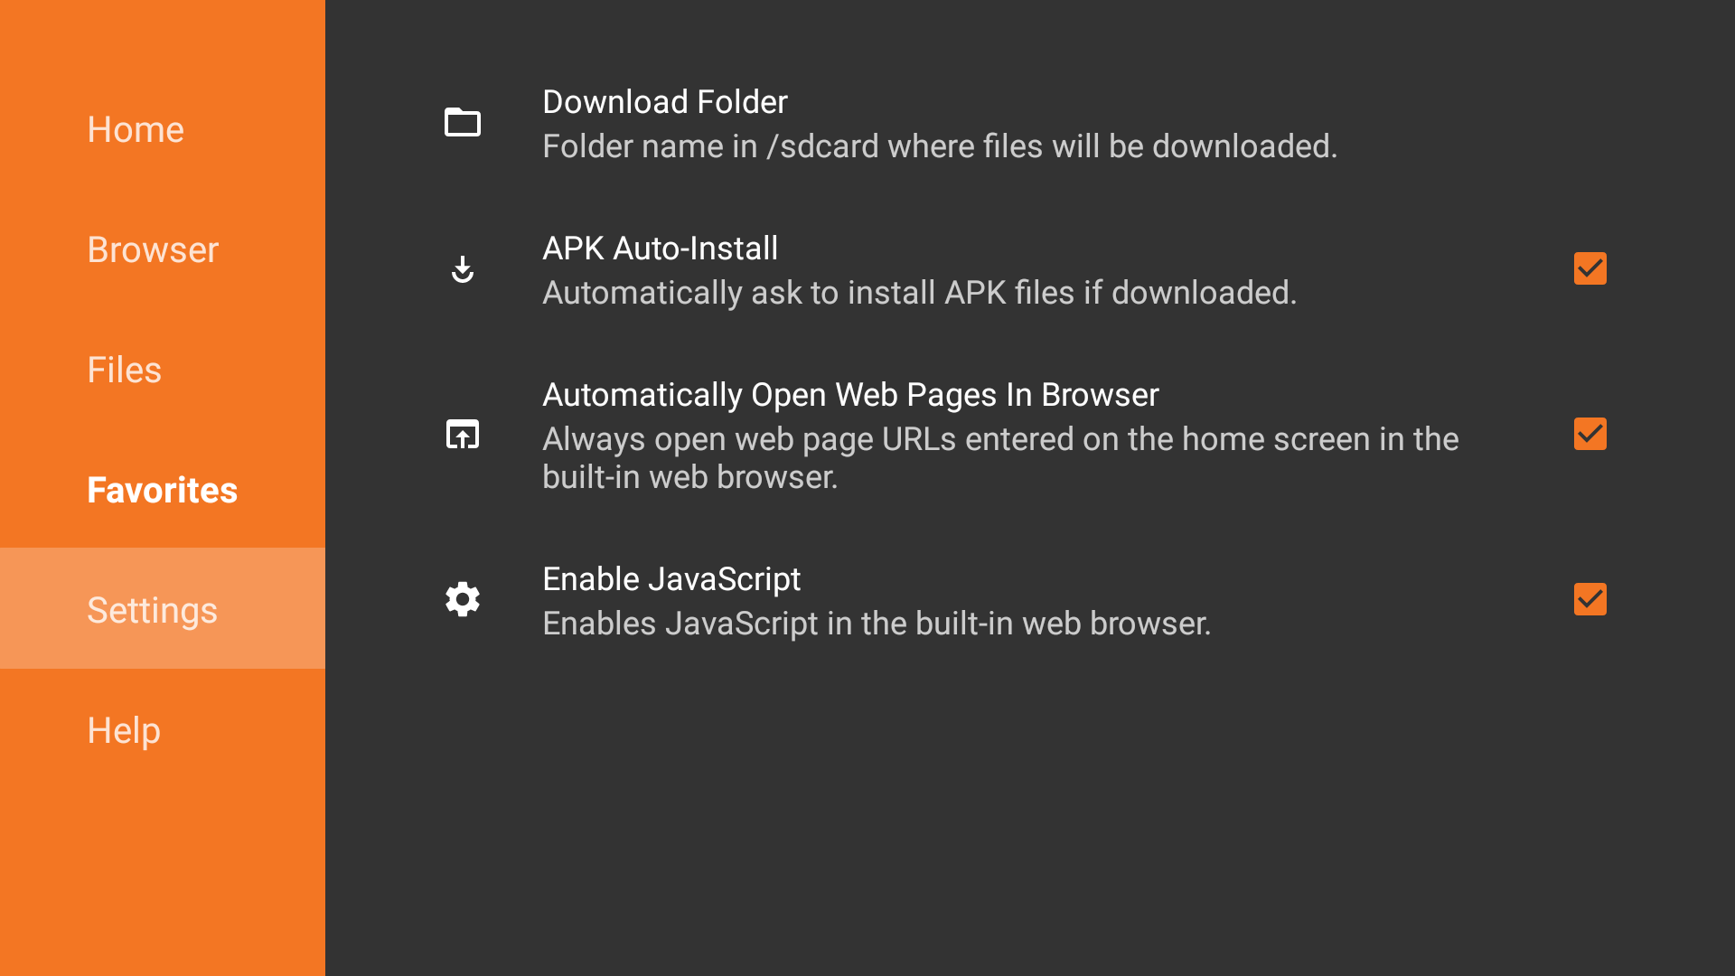
Task: Go to Home in the sidebar
Action: click(x=136, y=129)
